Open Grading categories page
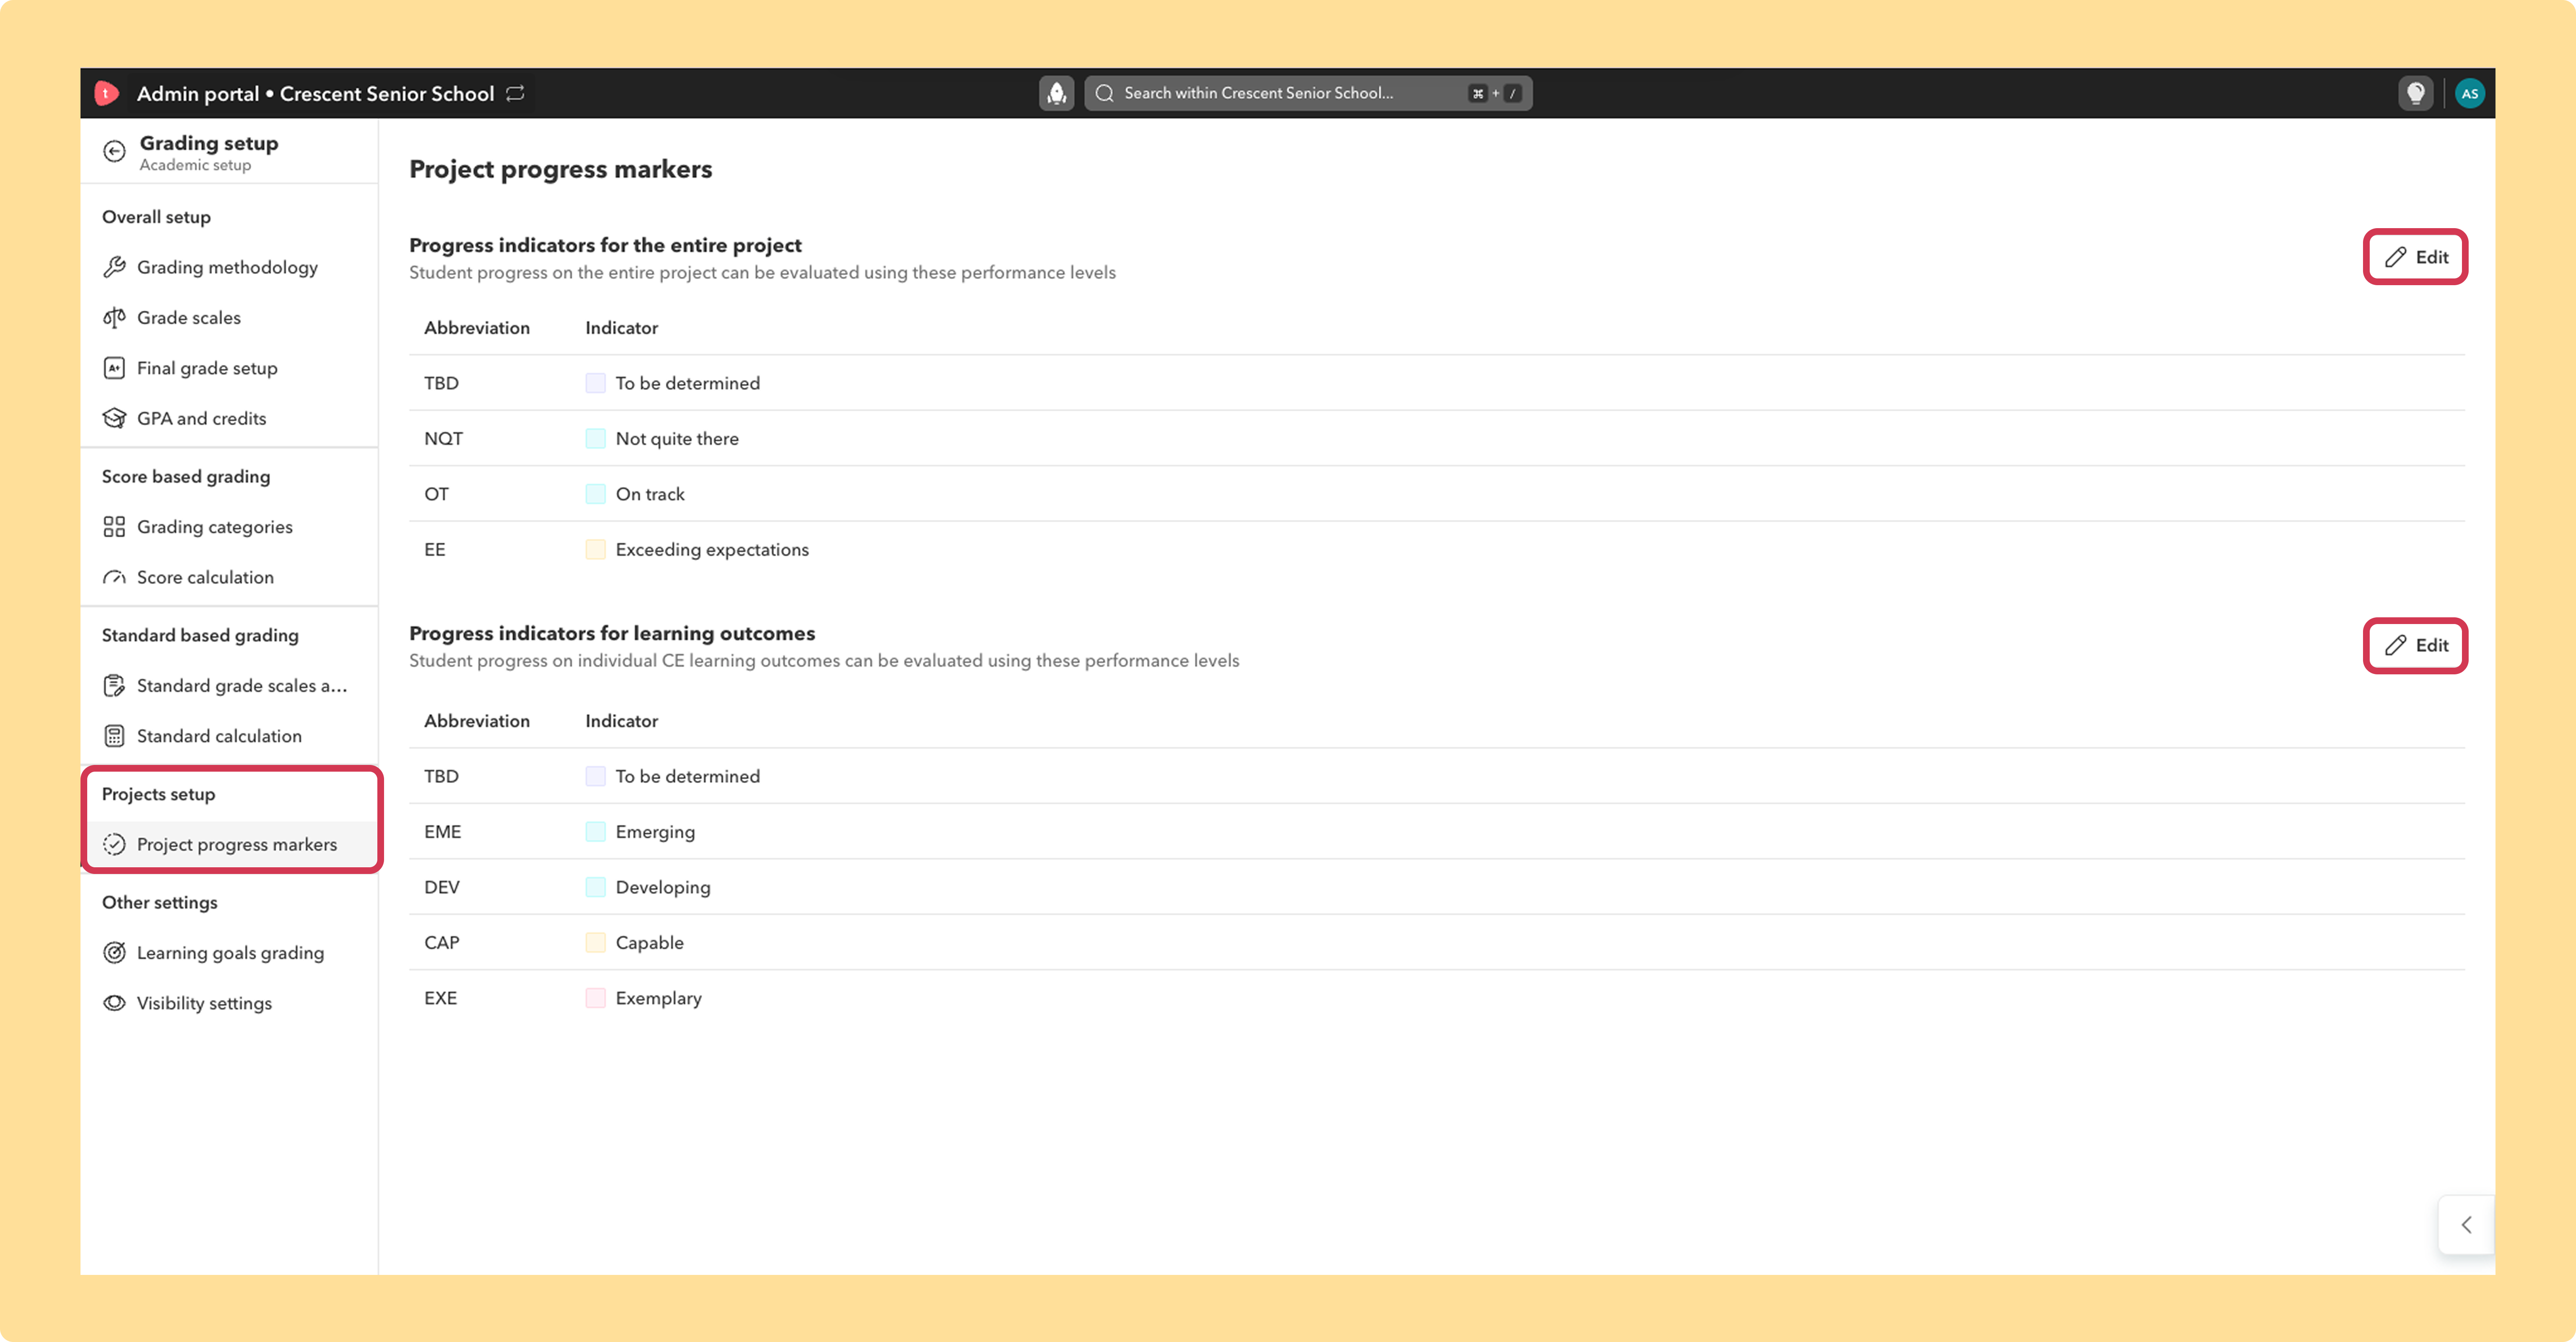 (x=229, y=527)
